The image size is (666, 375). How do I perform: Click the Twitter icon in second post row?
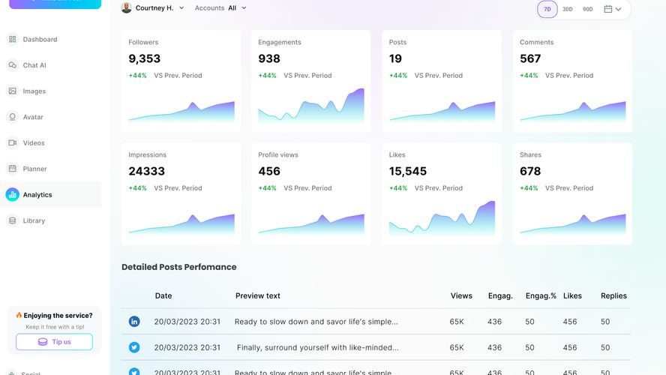(134, 347)
